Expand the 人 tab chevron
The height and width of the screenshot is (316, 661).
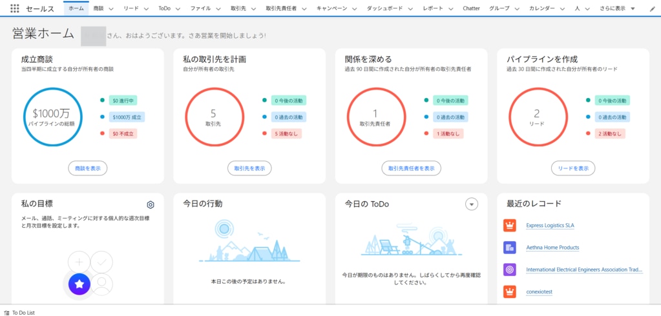[587, 9]
